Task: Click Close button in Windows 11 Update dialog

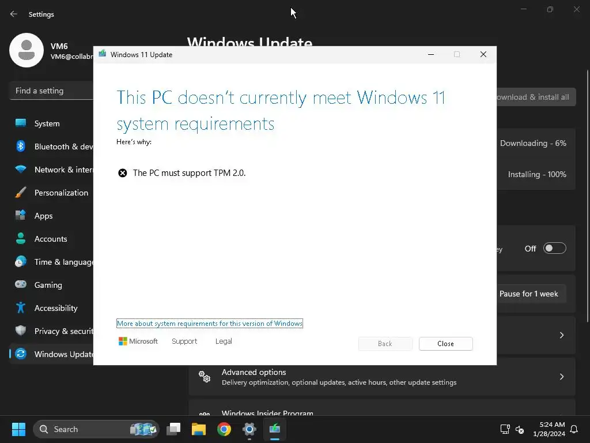Action: [x=445, y=344]
